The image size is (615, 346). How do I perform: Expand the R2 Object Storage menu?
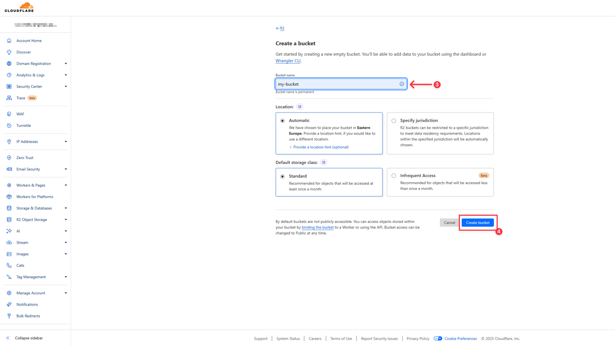click(65, 220)
